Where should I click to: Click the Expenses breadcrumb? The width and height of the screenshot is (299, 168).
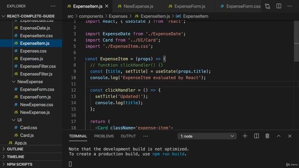[x=118, y=16]
